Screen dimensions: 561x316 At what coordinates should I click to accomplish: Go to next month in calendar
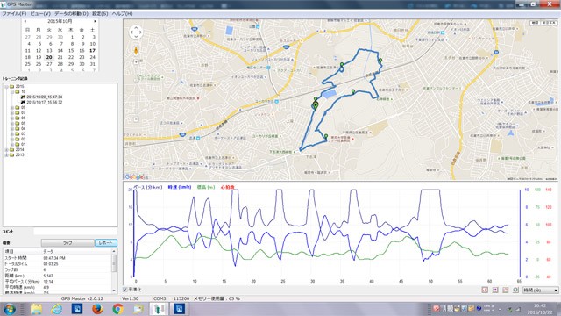pos(95,21)
